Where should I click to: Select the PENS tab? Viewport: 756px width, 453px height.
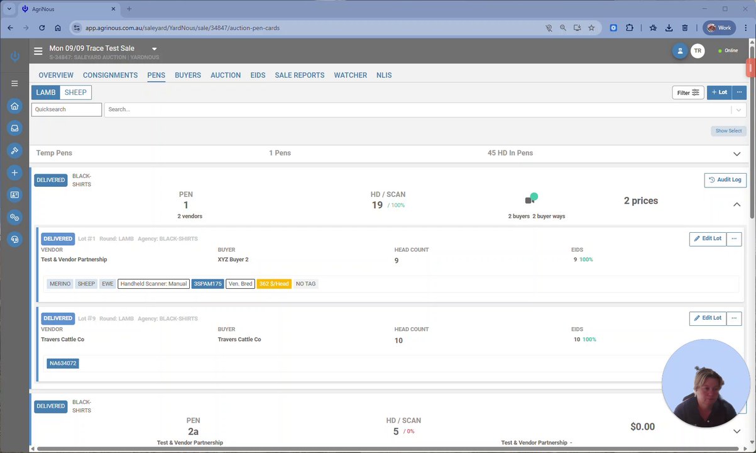[x=156, y=75]
